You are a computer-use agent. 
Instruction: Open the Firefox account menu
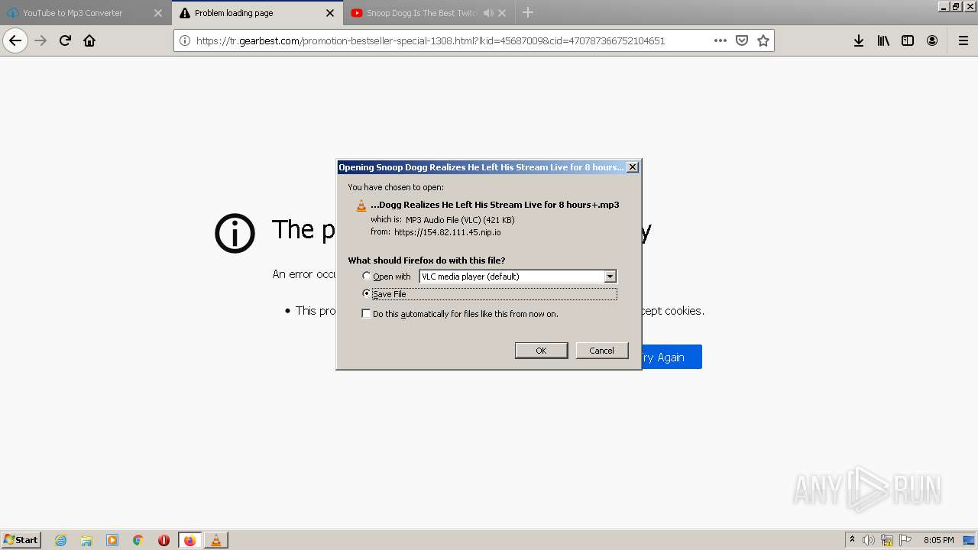tap(932, 40)
